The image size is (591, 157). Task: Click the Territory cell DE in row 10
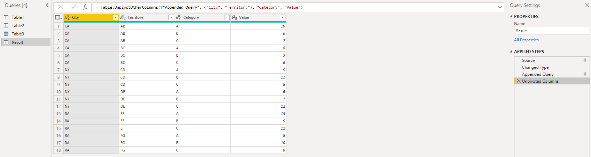[147, 92]
